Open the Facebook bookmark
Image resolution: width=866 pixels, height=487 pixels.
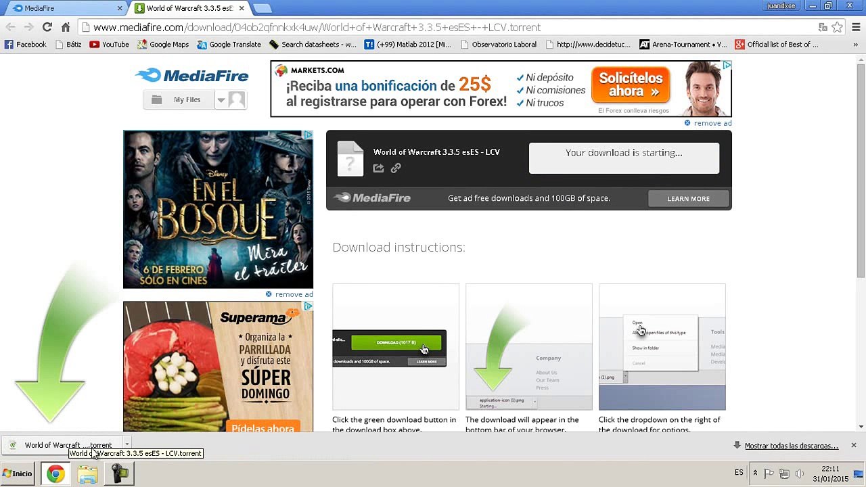coord(26,45)
